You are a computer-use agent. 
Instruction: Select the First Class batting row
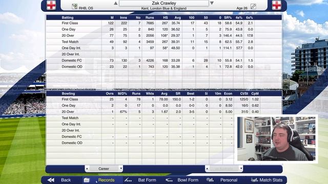pyautogui.click(x=164, y=23)
